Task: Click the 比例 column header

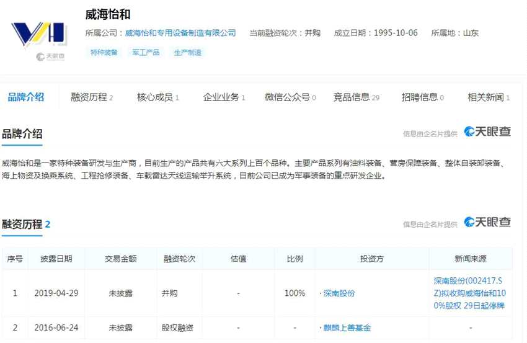Action: coord(294,259)
